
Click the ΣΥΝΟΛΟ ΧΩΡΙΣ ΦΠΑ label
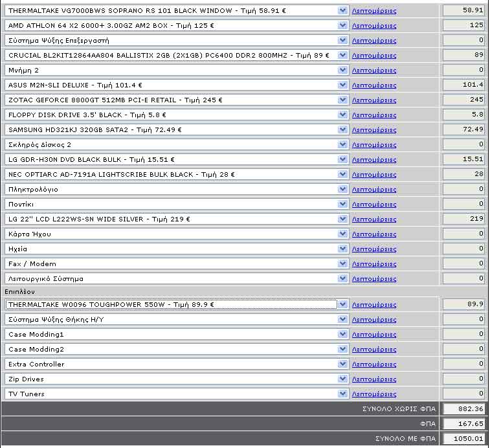tap(399, 409)
